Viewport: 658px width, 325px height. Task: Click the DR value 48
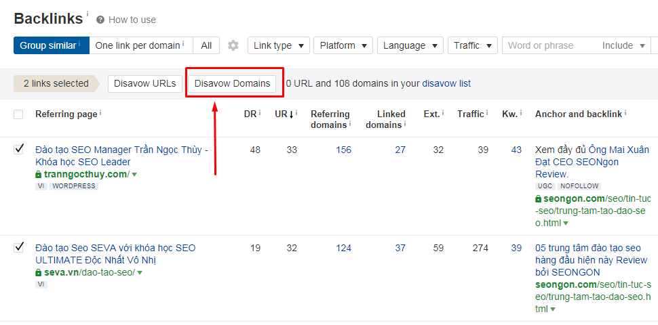coord(255,150)
